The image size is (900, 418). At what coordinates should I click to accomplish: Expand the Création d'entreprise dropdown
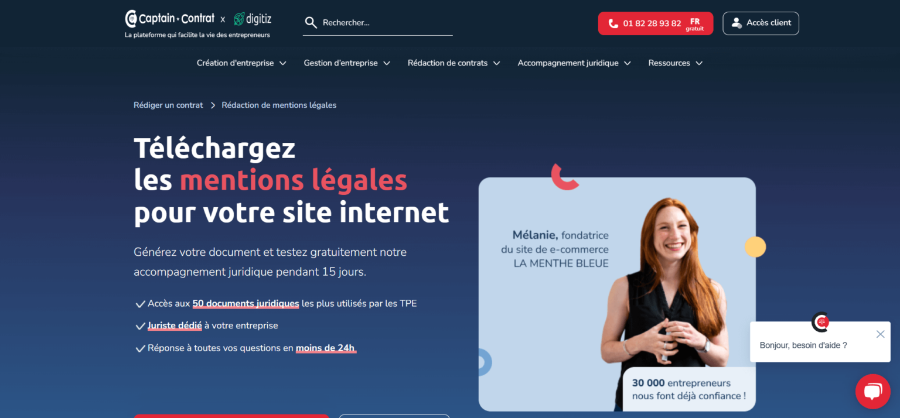(241, 63)
